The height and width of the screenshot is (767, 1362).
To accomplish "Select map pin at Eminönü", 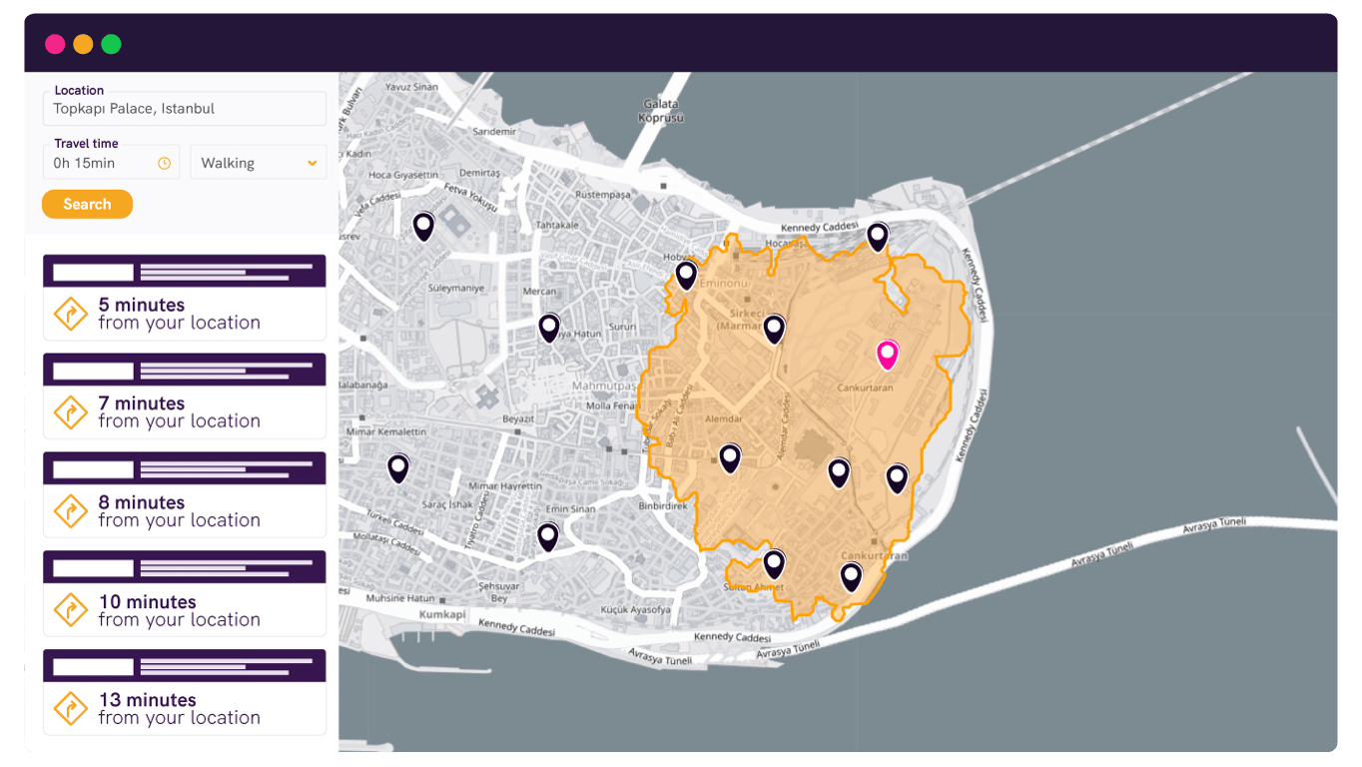I will click(x=685, y=275).
